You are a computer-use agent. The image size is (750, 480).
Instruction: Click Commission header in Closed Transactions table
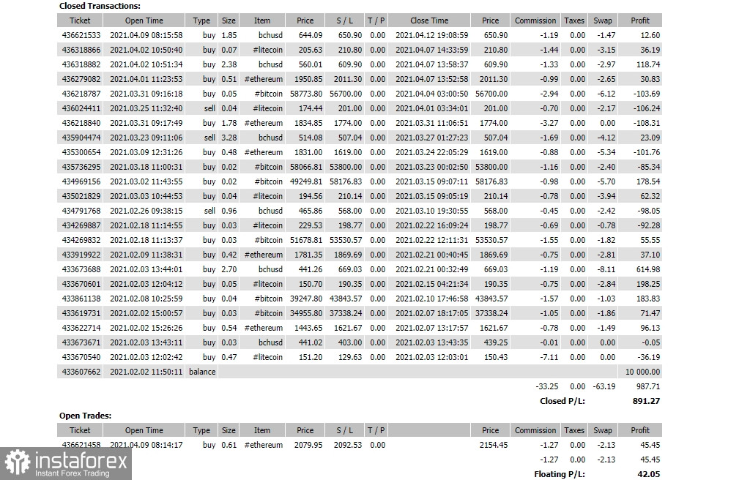(x=535, y=20)
